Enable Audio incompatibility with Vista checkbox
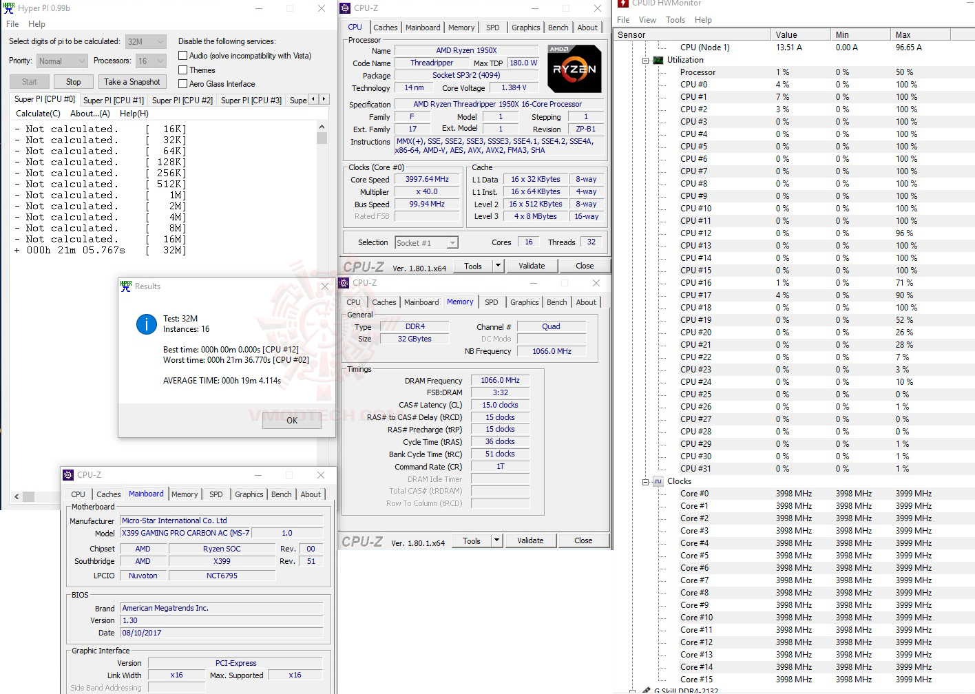 (x=182, y=56)
